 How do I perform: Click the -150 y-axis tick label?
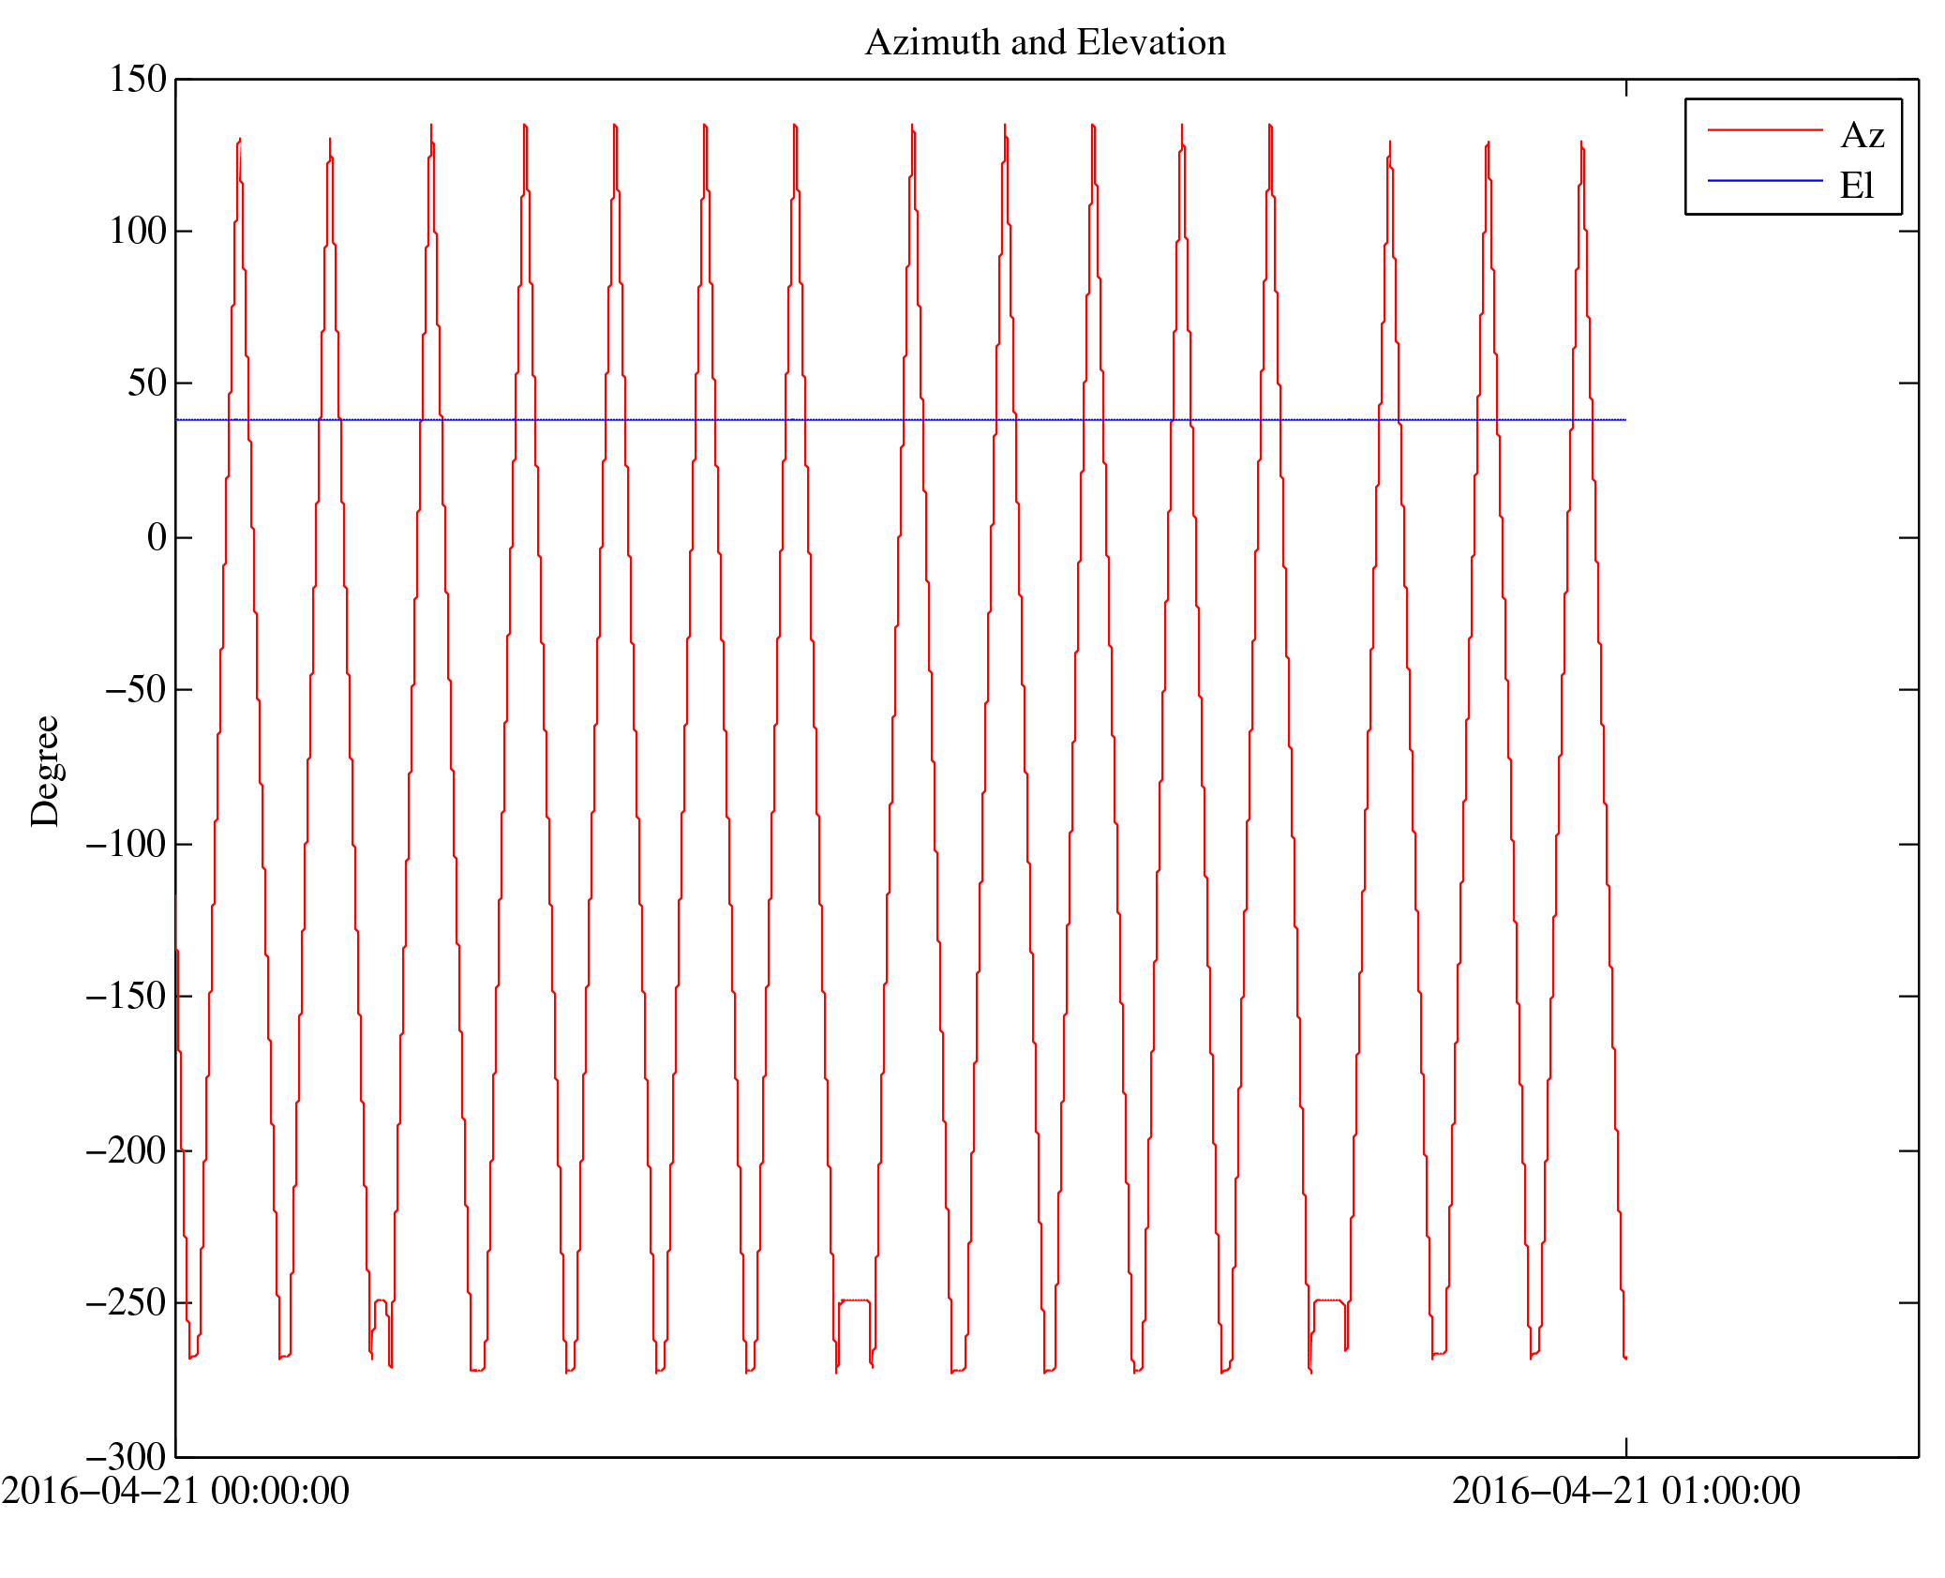coord(126,996)
